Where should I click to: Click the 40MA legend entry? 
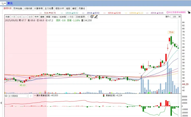155,13
